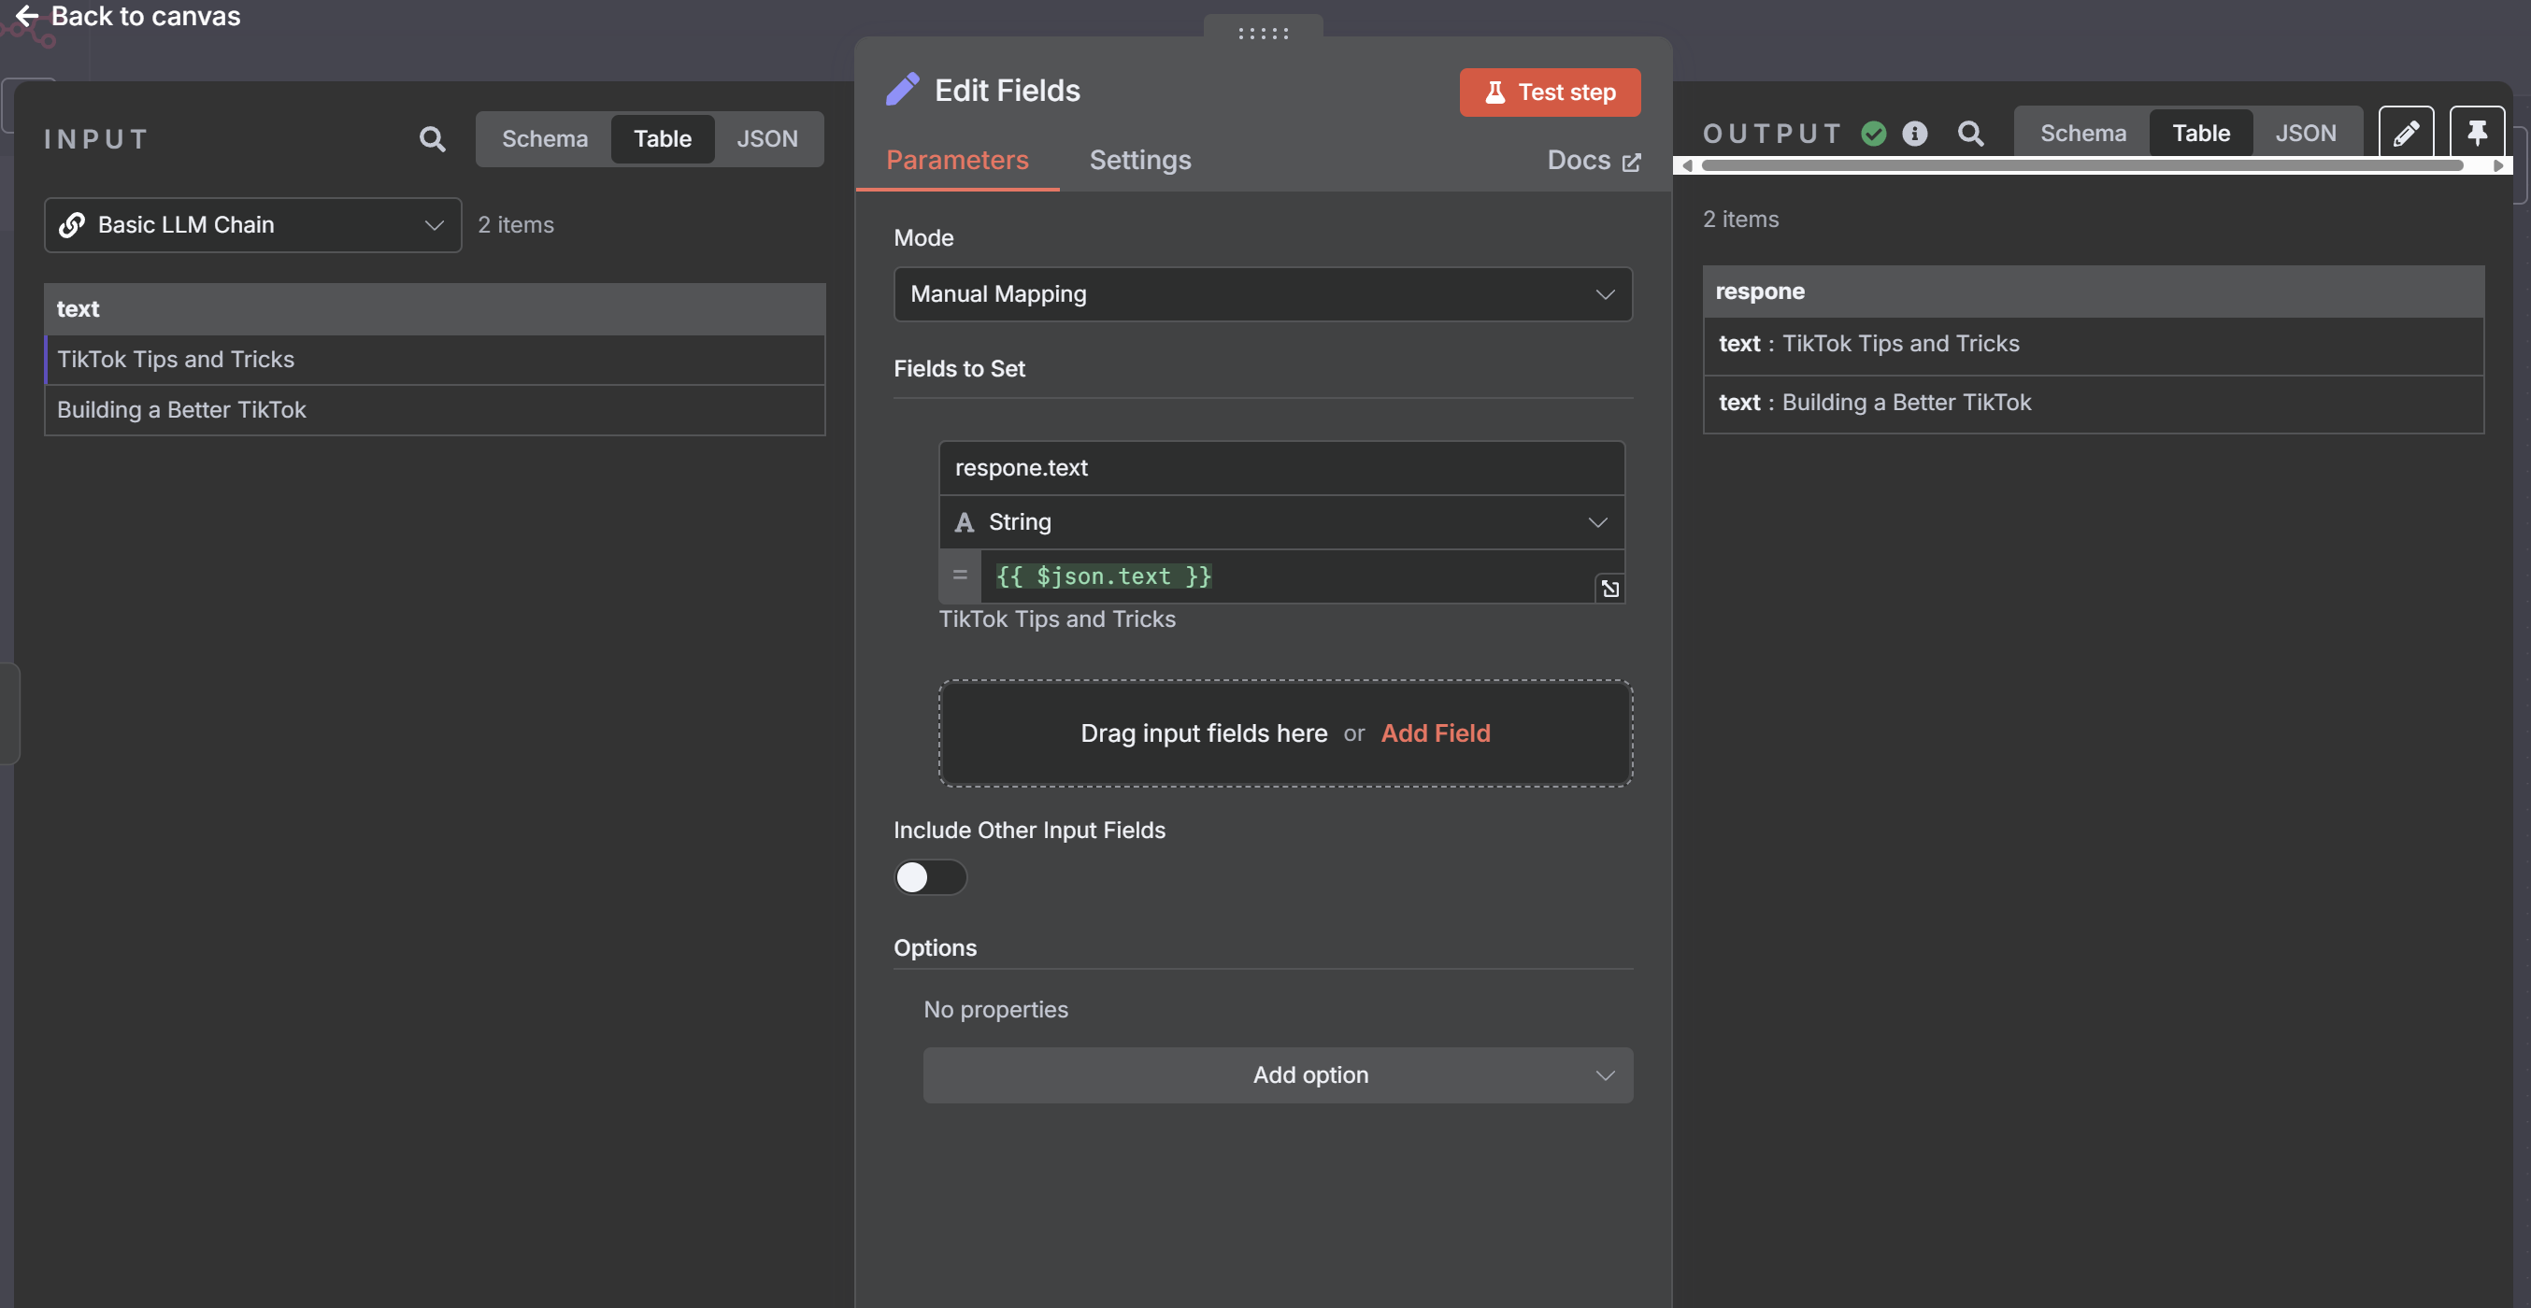Click the Add Field link
Screen dimensions: 2531x1308
1435,733
